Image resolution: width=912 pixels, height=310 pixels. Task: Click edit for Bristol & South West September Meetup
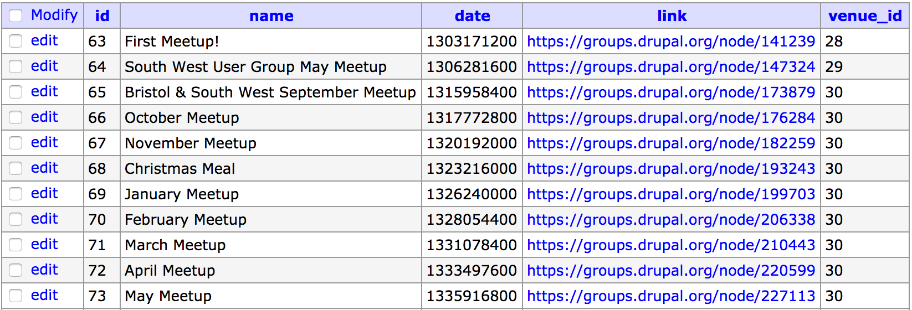[x=44, y=91]
